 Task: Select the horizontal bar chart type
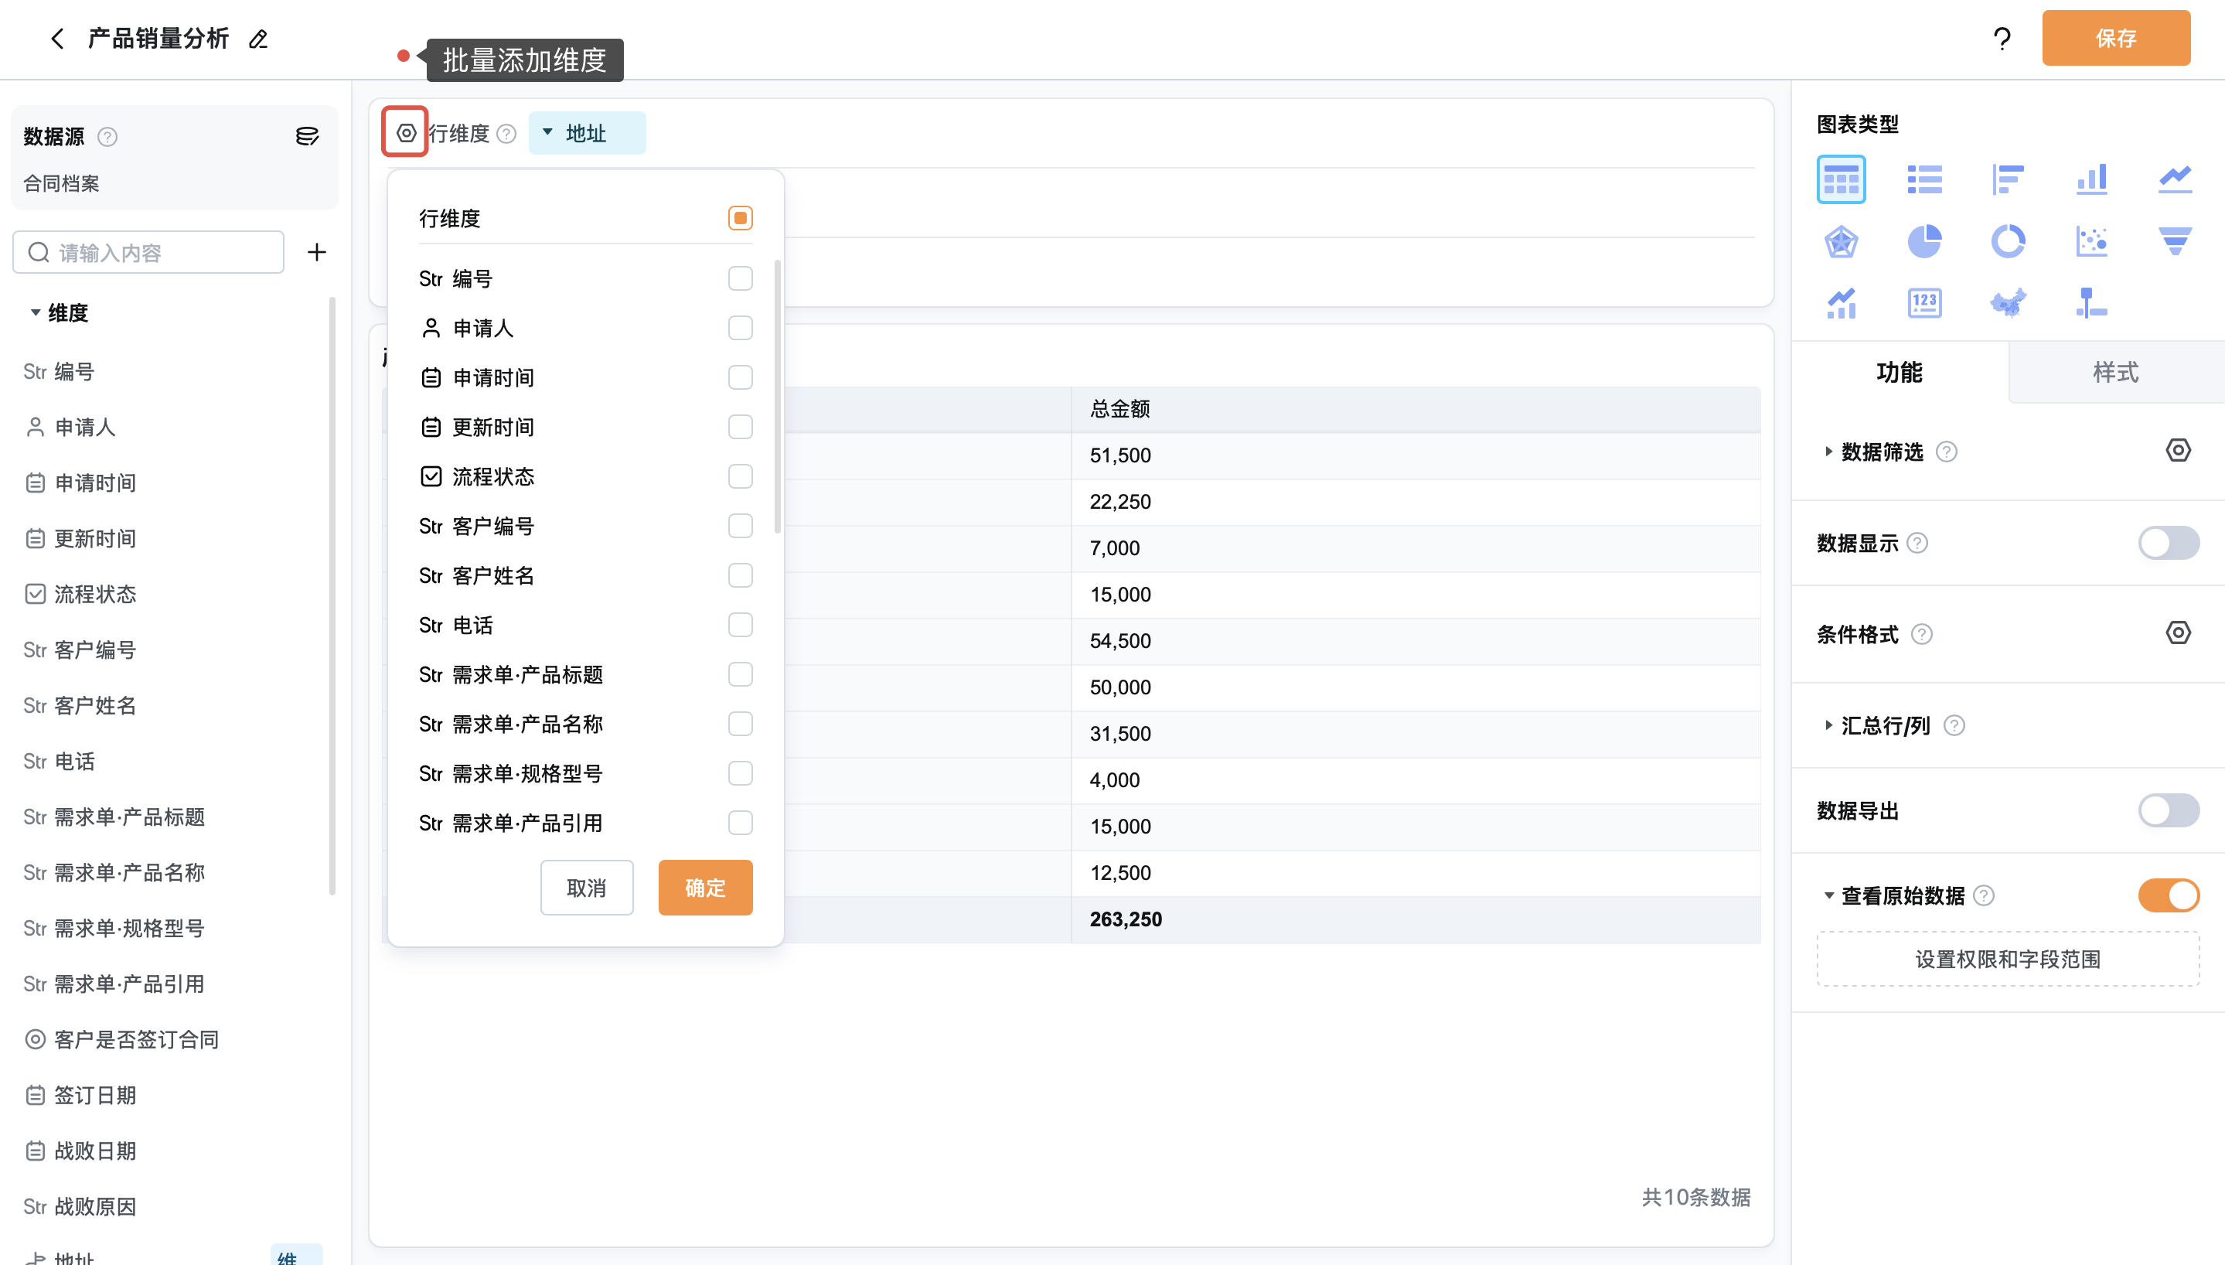tap(2008, 179)
